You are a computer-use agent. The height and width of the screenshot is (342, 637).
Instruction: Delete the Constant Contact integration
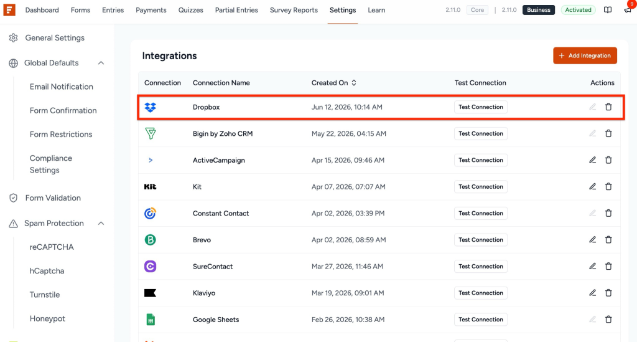(x=608, y=213)
